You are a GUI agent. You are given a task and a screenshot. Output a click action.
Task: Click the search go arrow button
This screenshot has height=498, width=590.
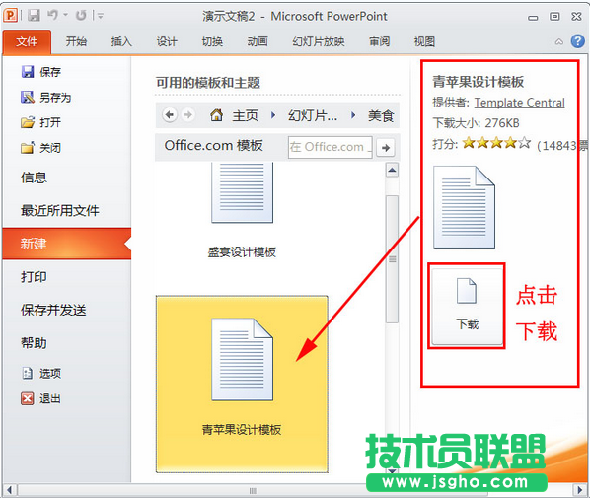[x=386, y=148]
